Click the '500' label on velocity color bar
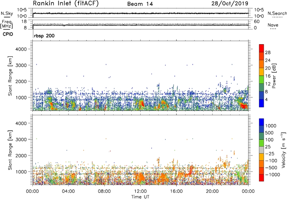 coord(269,133)
